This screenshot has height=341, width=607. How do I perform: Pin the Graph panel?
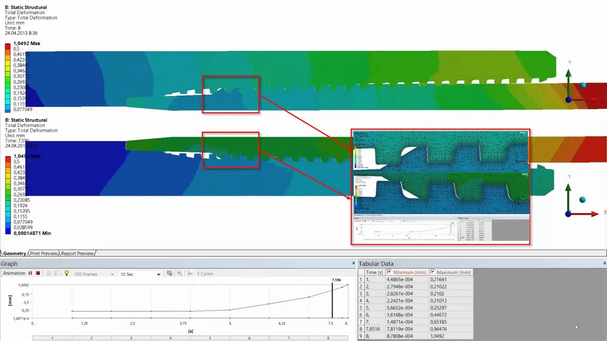(x=353, y=263)
